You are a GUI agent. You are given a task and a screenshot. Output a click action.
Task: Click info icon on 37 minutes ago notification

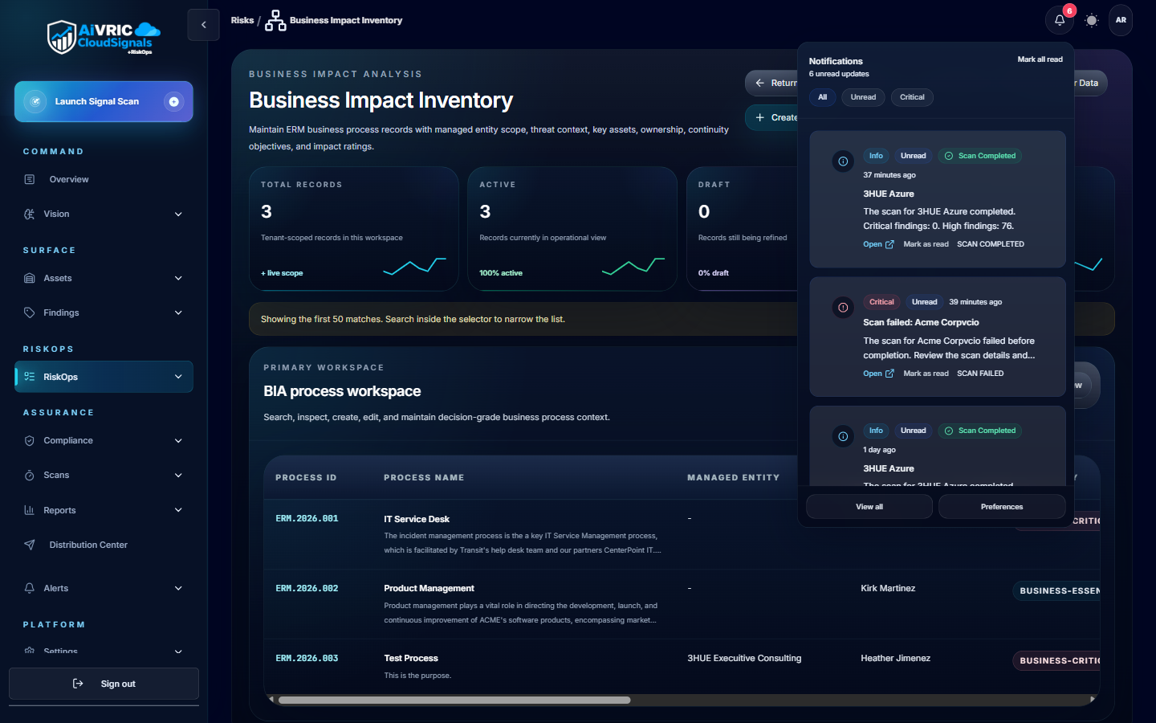pos(843,161)
